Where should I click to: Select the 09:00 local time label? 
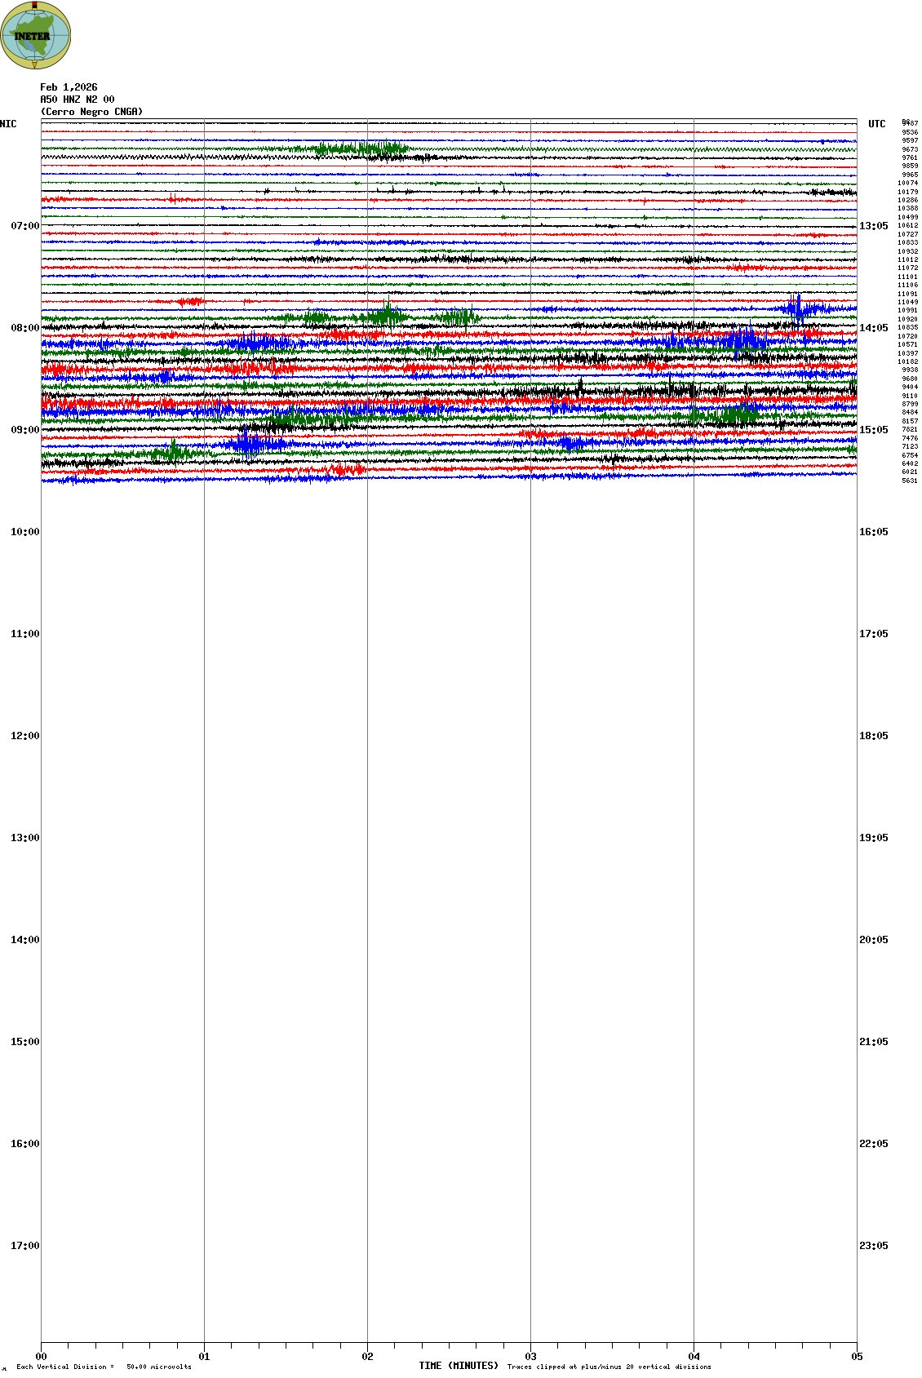point(24,430)
